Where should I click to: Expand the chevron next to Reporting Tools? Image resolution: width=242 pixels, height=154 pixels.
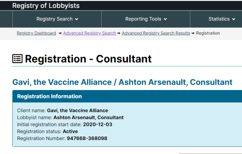165,19
